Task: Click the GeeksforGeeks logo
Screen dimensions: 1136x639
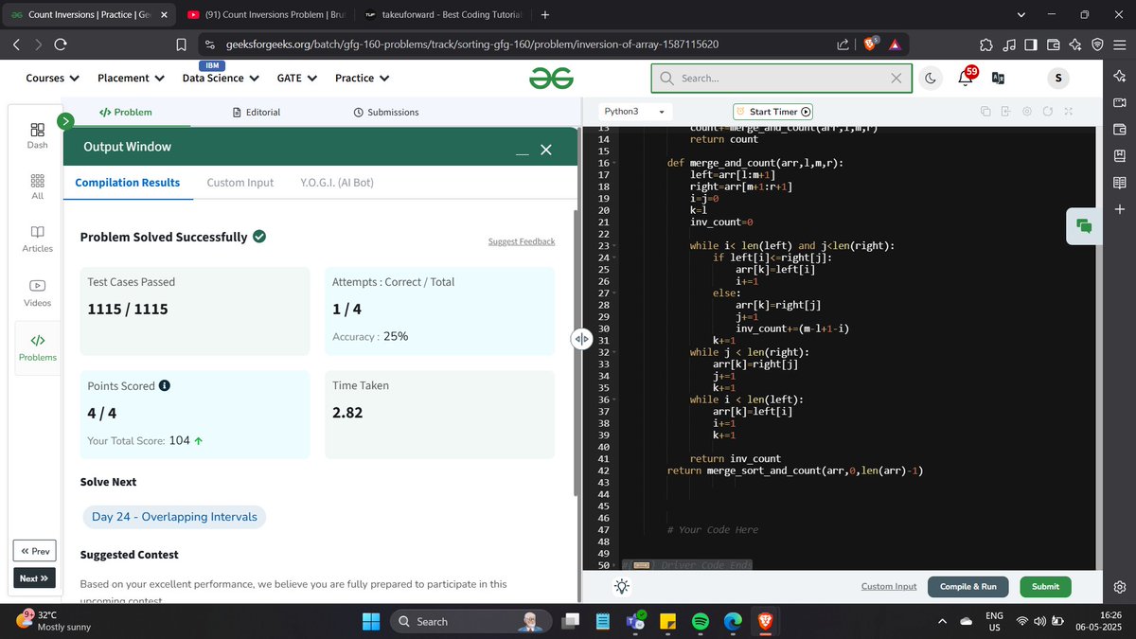Action: [x=551, y=78]
